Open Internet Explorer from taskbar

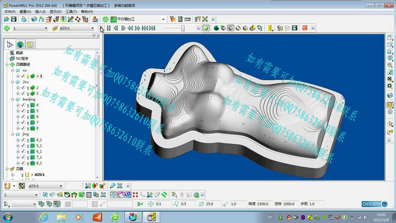coord(44,217)
